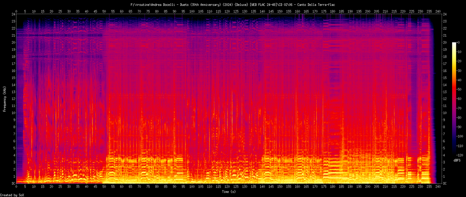Select the "-110" value on the dBFS scale
Viewport: 466px width, 197px height.
tap(460, 145)
